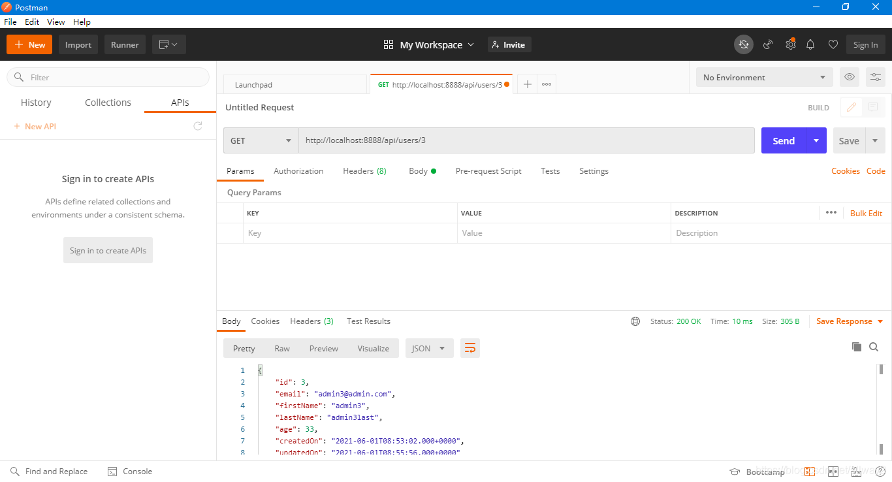Open Bootcamp from the status bar

coord(757,472)
